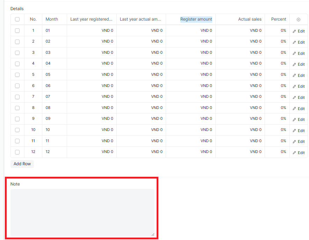
Task: Click the Add Row button
Action: 22,164
